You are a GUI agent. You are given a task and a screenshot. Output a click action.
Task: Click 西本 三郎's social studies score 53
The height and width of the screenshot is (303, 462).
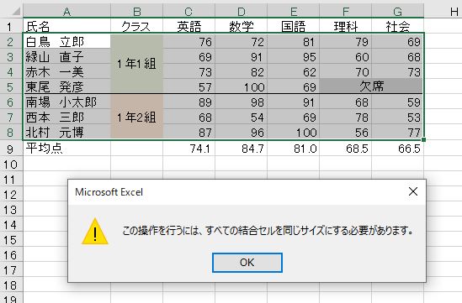tap(397, 118)
